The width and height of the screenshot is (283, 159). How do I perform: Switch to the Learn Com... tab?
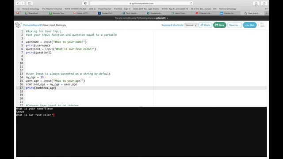pos(179,13)
